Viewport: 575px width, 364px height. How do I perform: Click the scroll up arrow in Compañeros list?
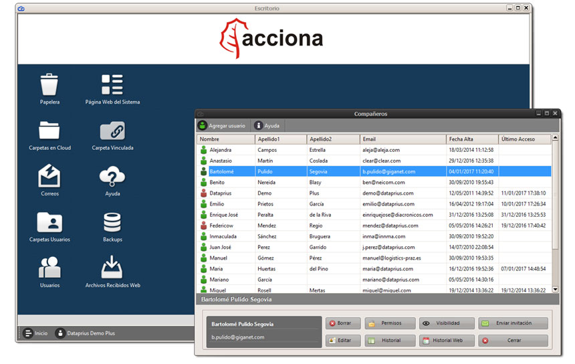pyautogui.click(x=555, y=138)
